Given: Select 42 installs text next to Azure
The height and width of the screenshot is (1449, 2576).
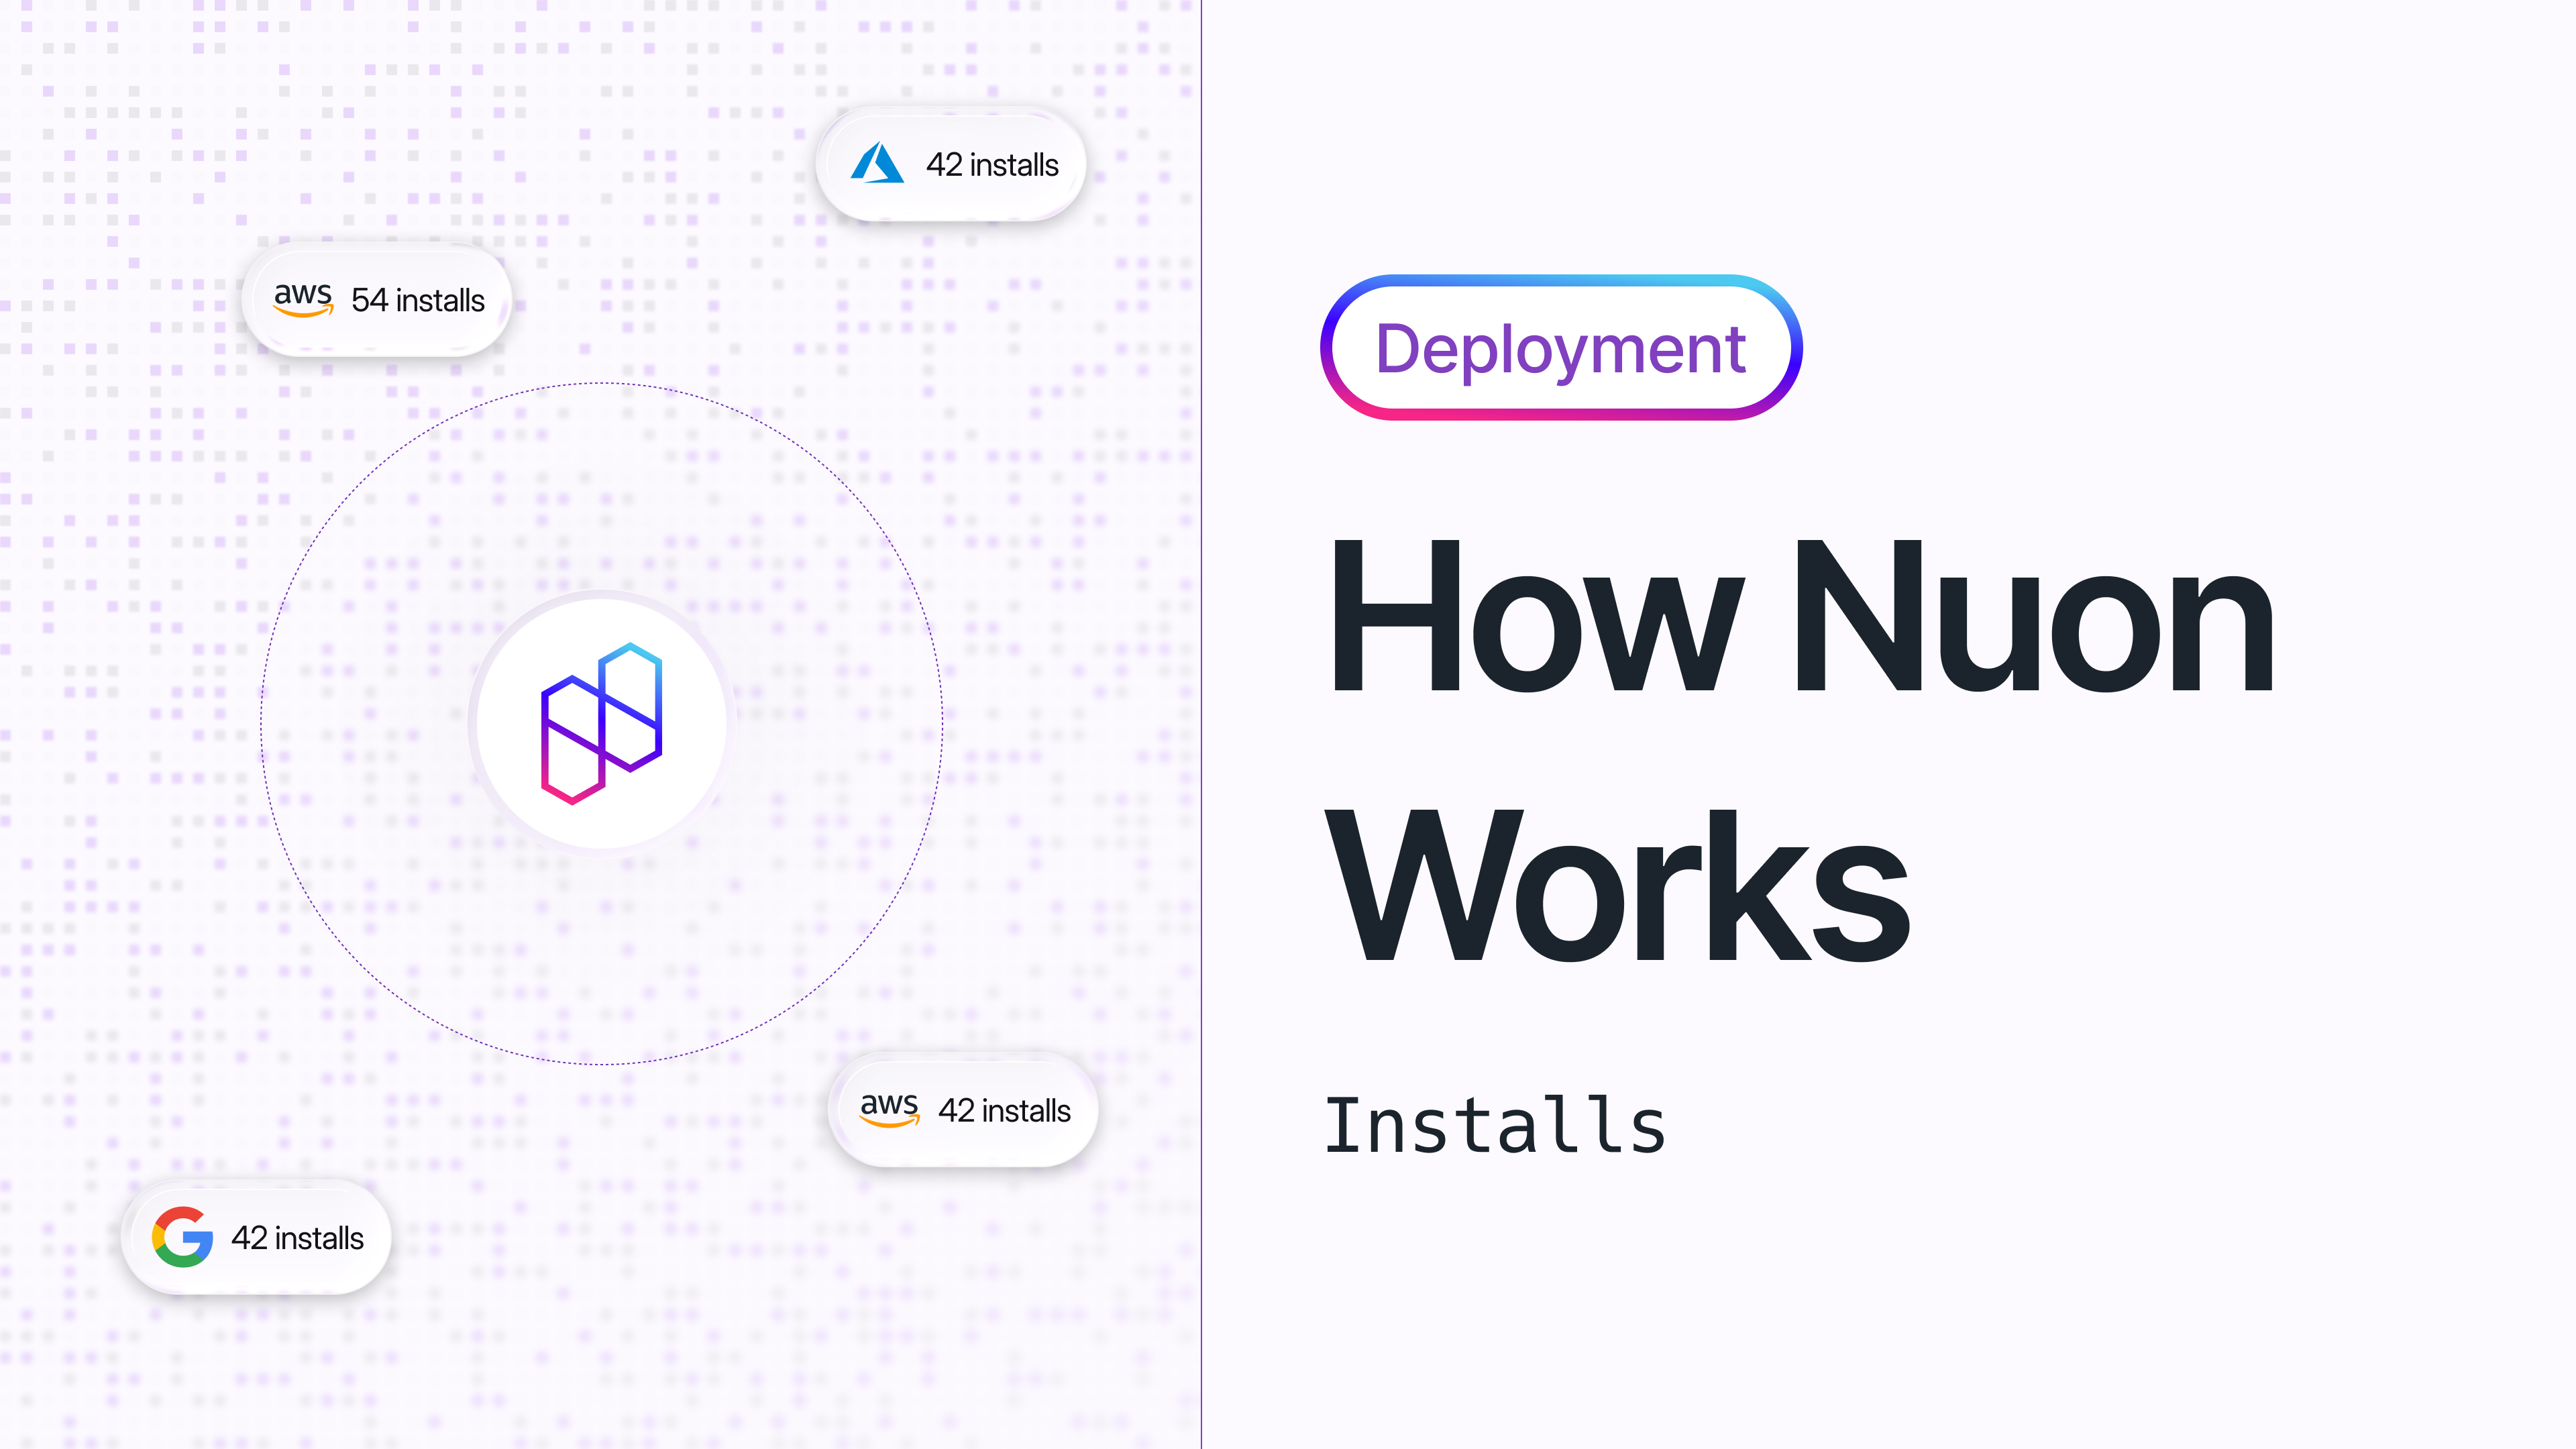Looking at the screenshot, I should pos(992,165).
